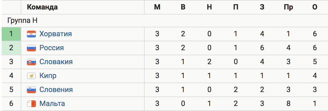Select the О points column header
Viewport: 328px width, 111px height.
pos(315,7)
